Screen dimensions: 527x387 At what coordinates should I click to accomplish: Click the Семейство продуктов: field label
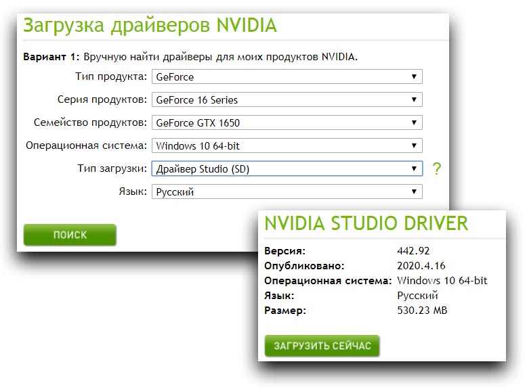[90, 122]
